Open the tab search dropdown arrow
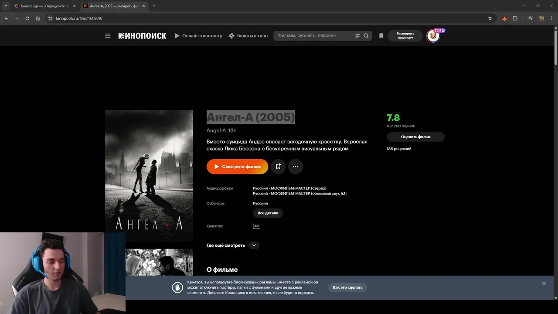Screen dimensions: 558x314 [x=6, y=6]
